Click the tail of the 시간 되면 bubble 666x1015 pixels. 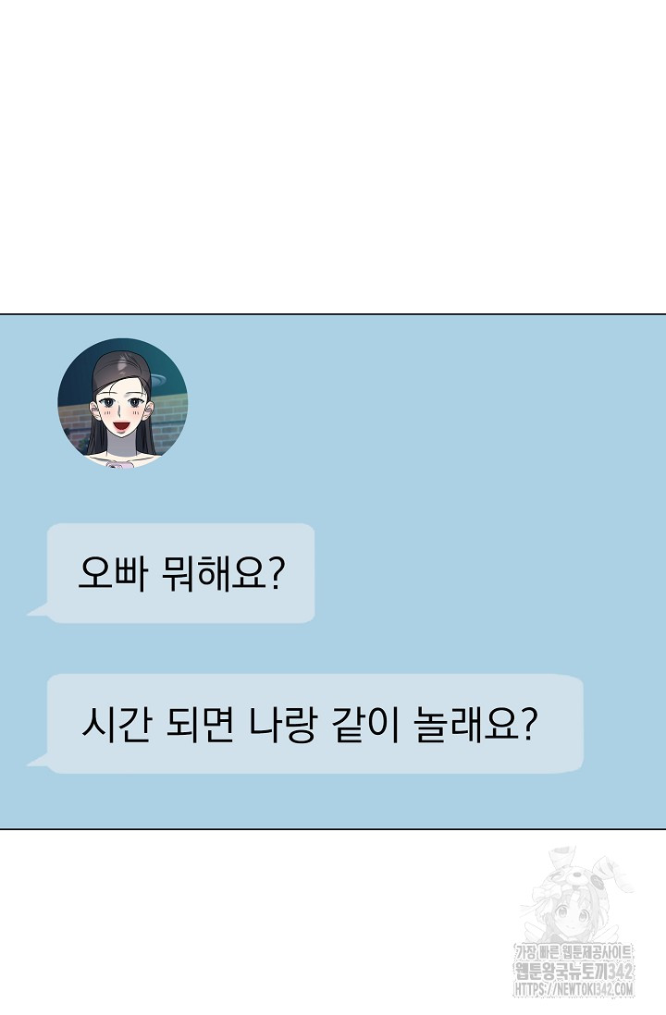(38, 760)
